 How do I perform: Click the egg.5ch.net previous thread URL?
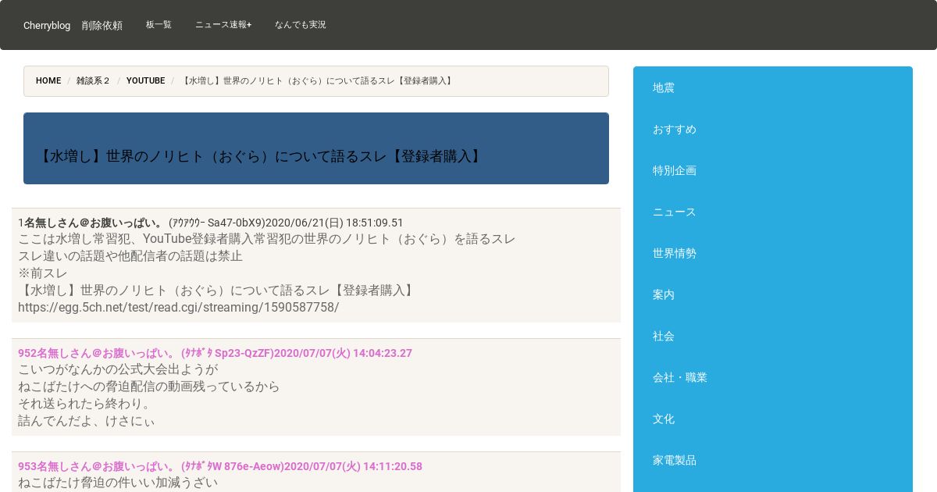[x=179, y=307]
